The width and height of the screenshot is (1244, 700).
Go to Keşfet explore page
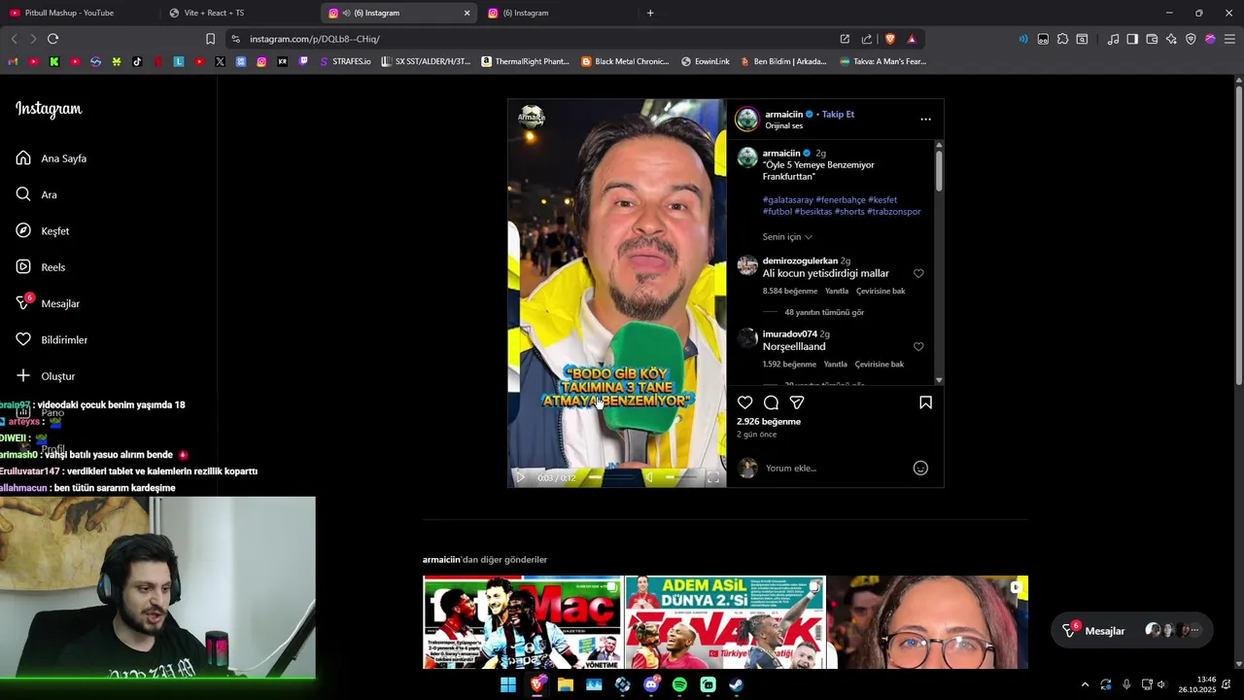43,231
